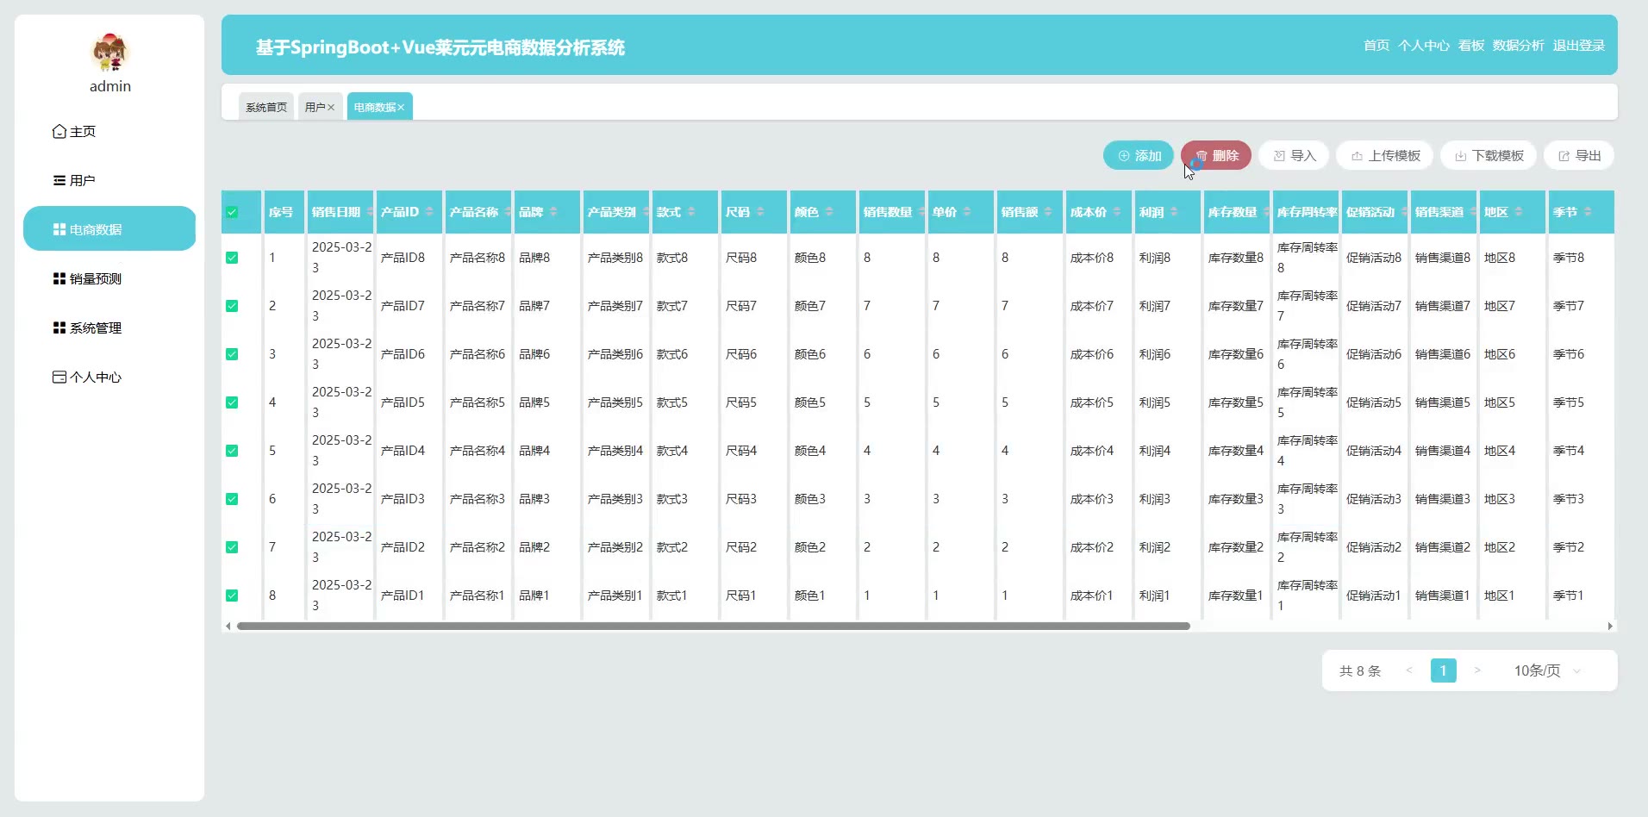1648x817 pixels.
Task: Open the 10条/页 page size dropdown
Action: pyautogui.click(x=1546, y=670)
